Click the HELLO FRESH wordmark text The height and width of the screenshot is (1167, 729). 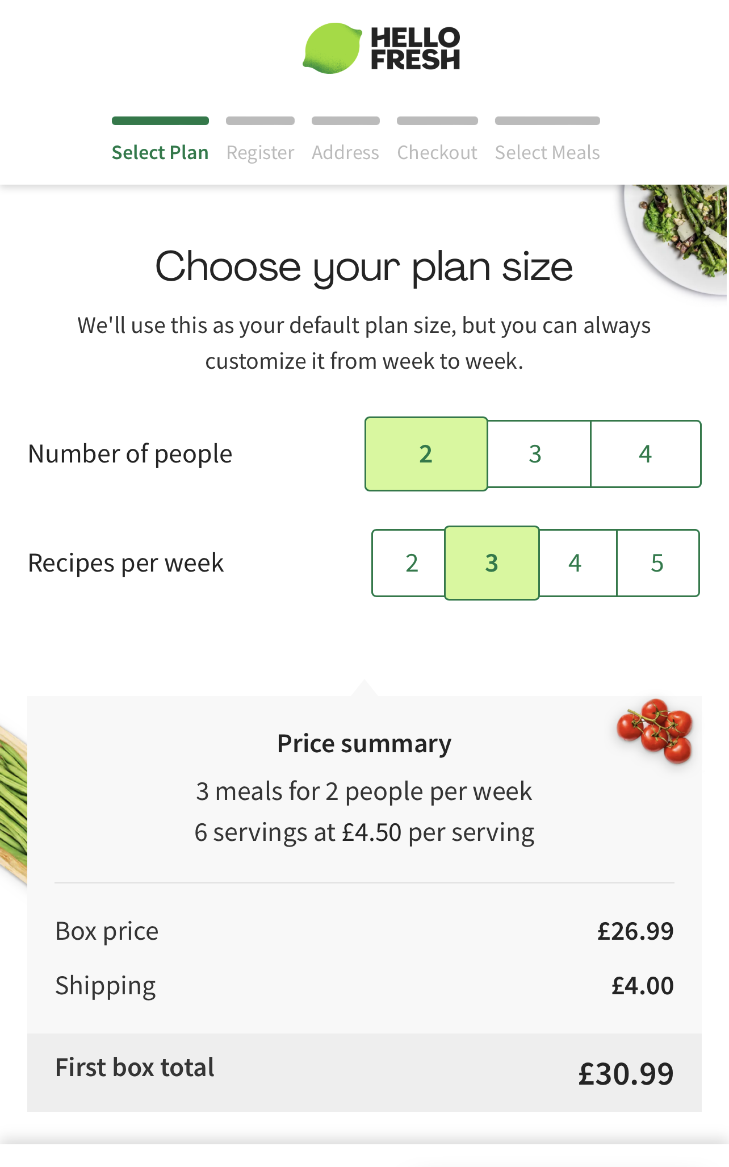click(x=415, y=49)
